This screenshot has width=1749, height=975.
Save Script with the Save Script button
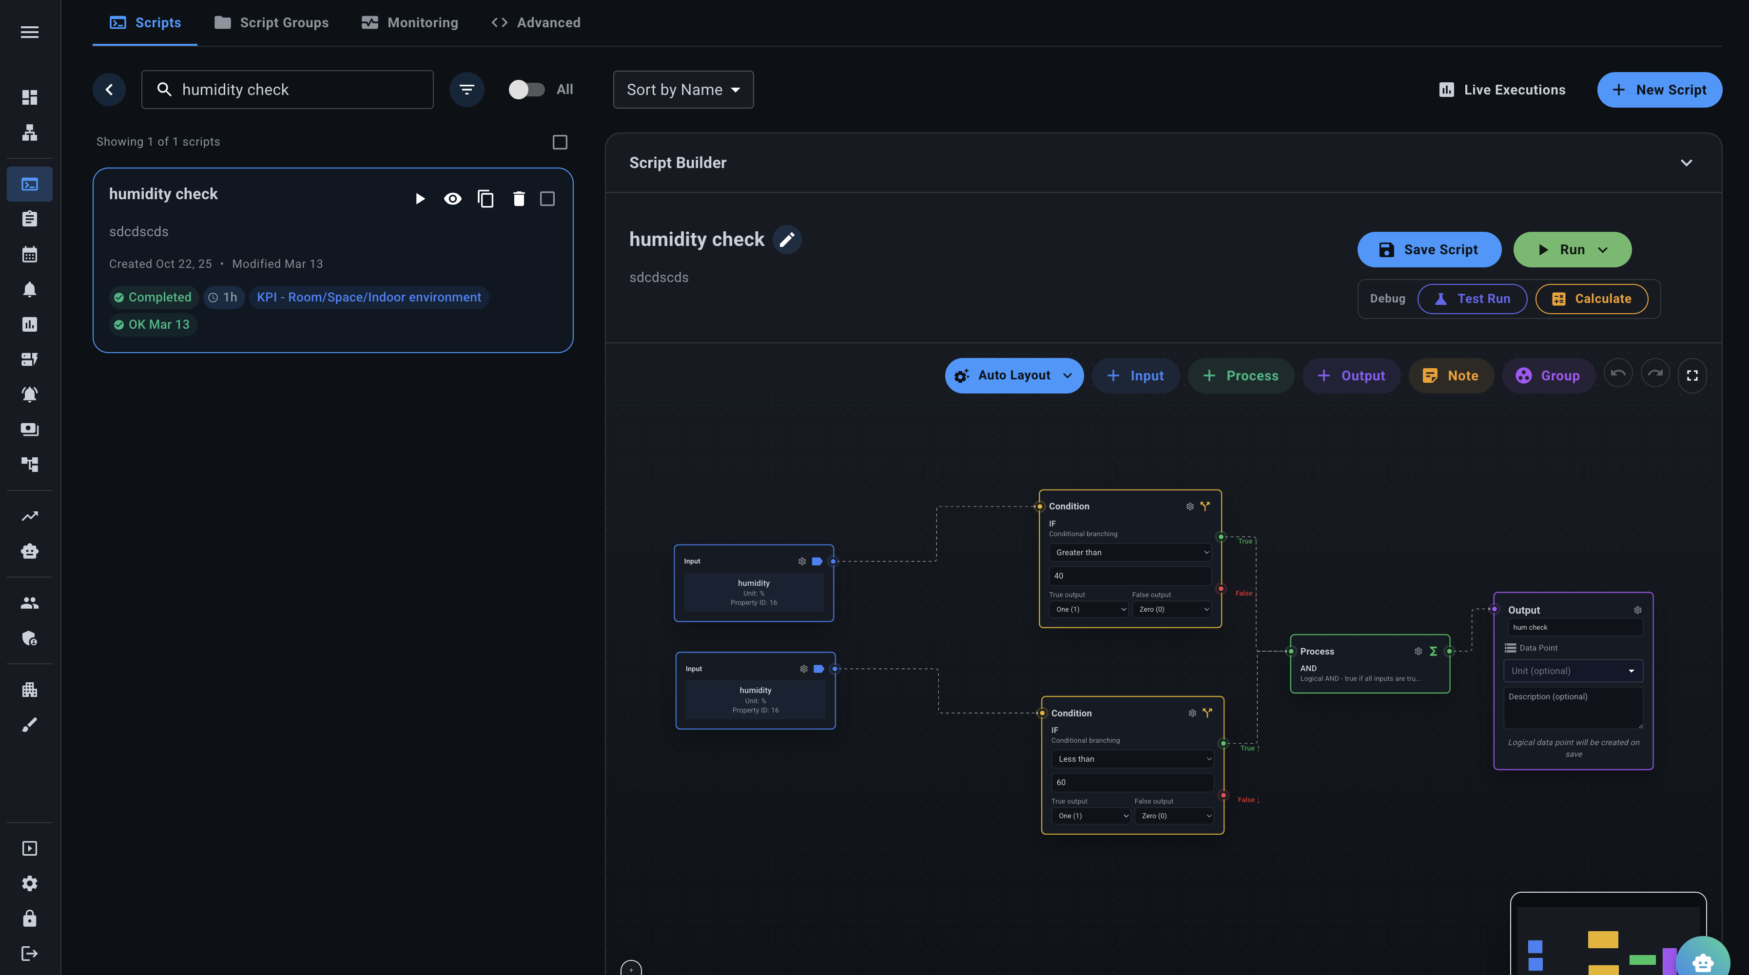tap(1429, 249)
